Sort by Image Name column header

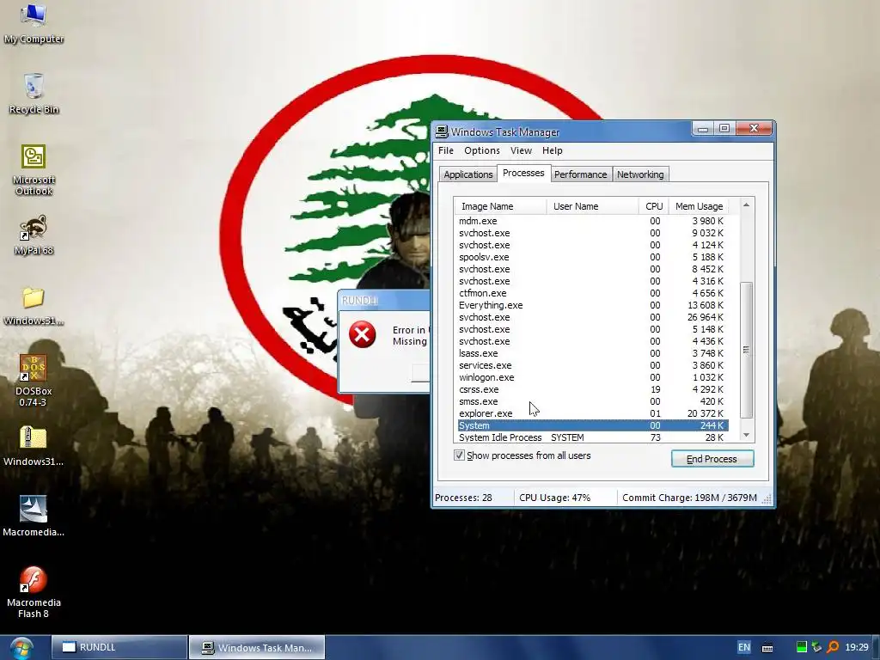(x=501, y=206)
